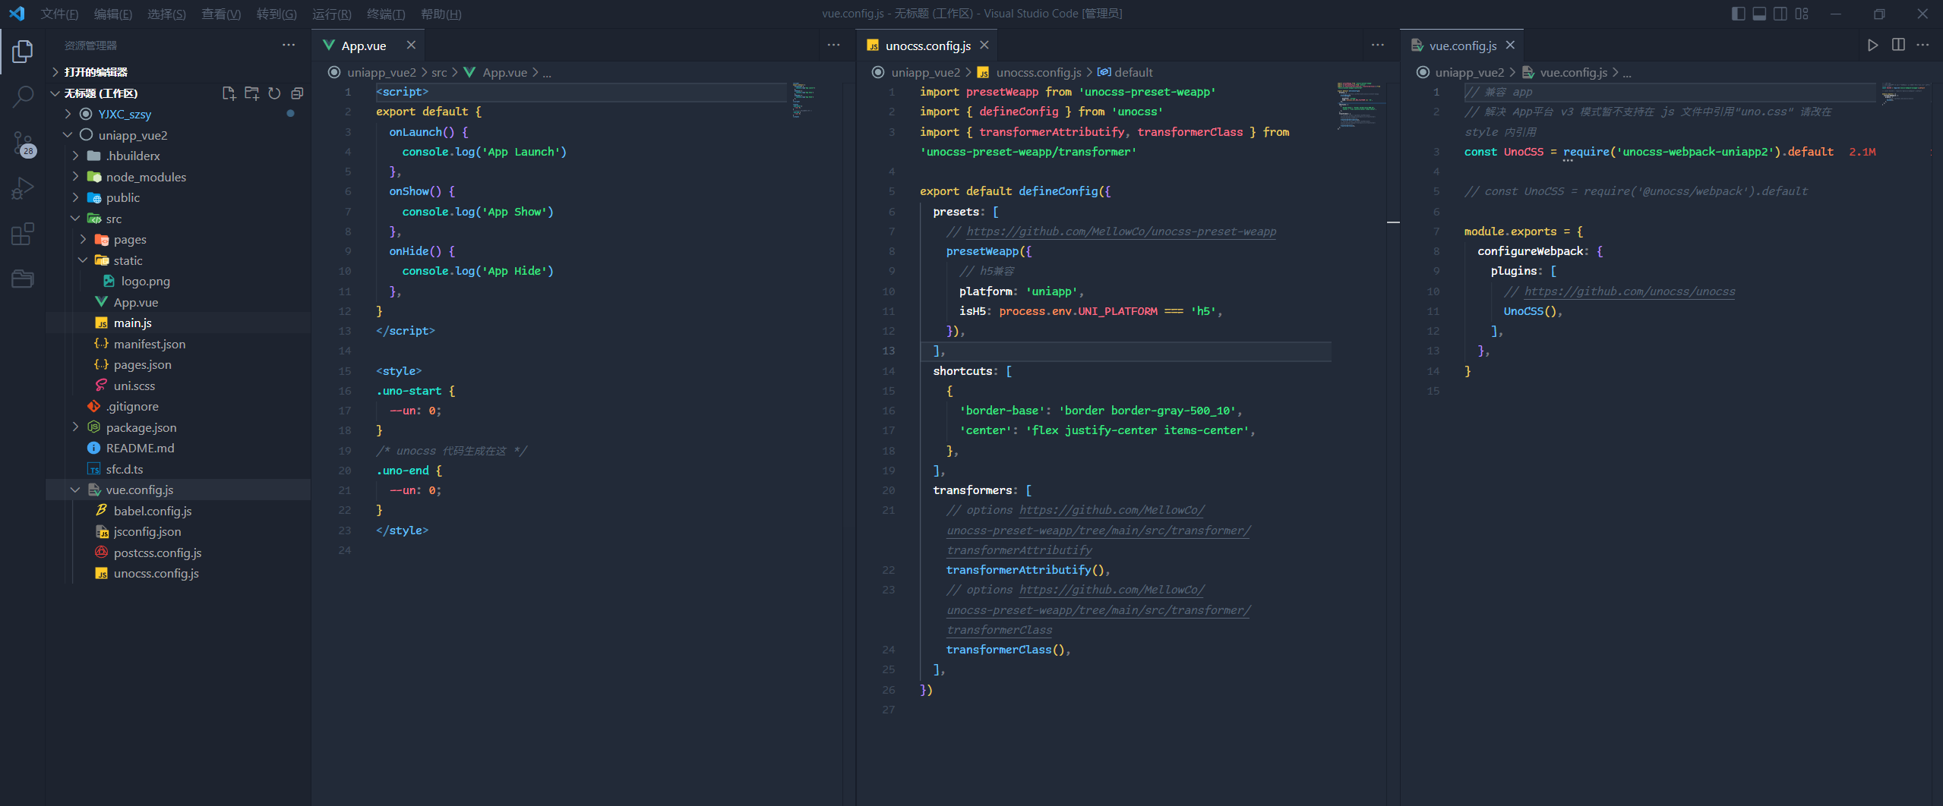The image size is (1943, 806).
Task: Refresh the explorer with the refresh icon
Action: [x=274, y=93]
